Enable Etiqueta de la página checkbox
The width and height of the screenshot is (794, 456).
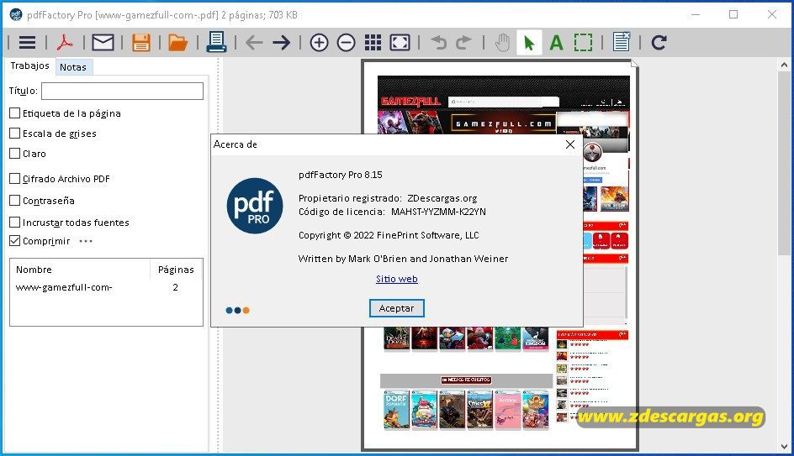[x=14, y=113]
